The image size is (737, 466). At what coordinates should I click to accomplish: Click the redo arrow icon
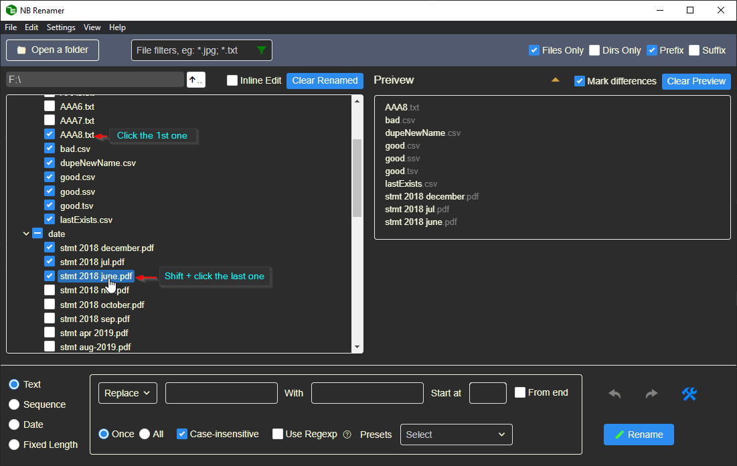pos(651,394)
